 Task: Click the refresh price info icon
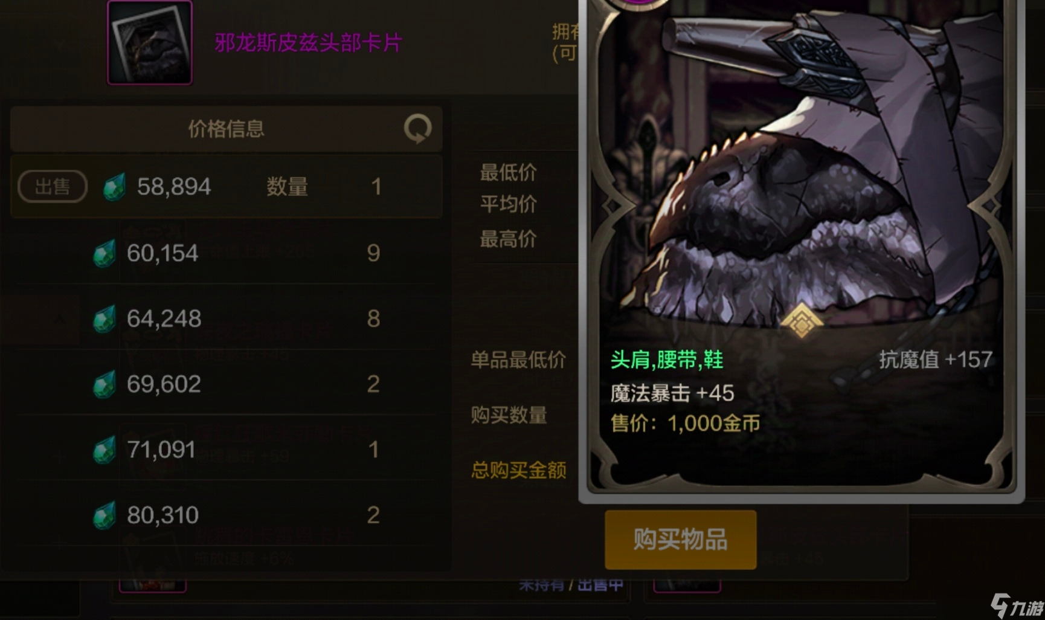417,128
